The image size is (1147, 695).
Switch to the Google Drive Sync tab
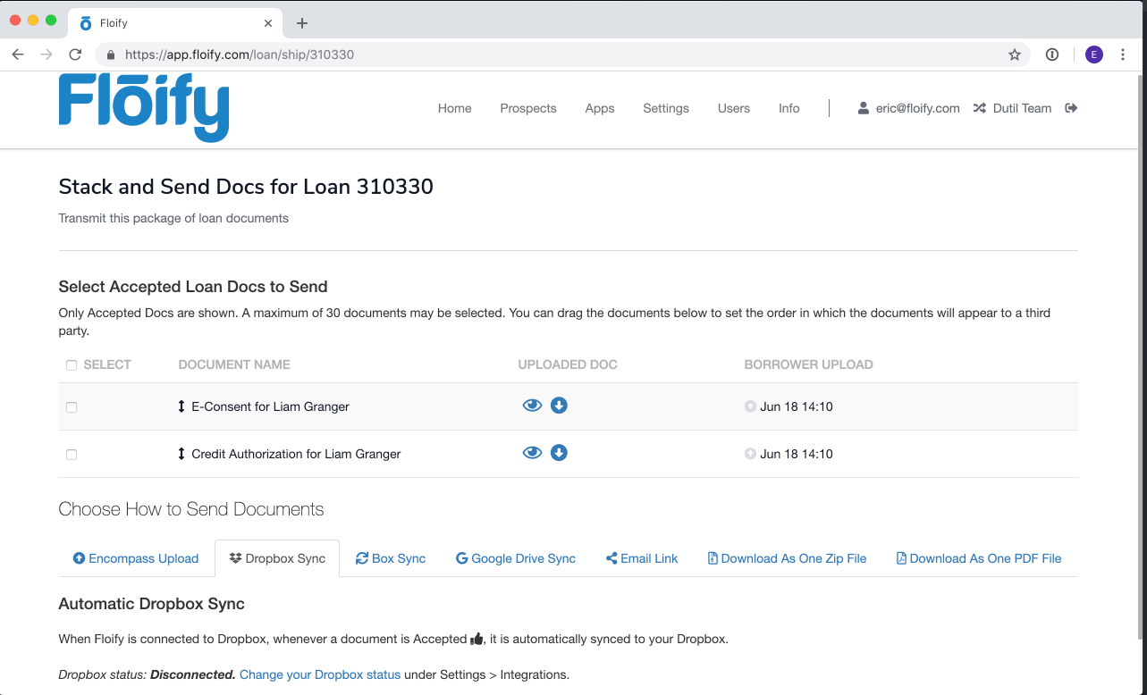click(x=516, y=558)
